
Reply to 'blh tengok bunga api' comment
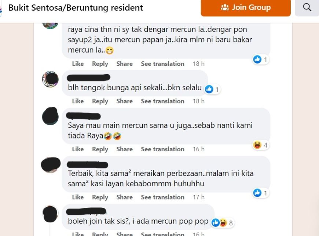point(100,101)
